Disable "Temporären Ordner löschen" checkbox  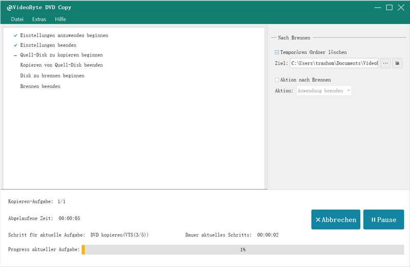click(277, 52)
